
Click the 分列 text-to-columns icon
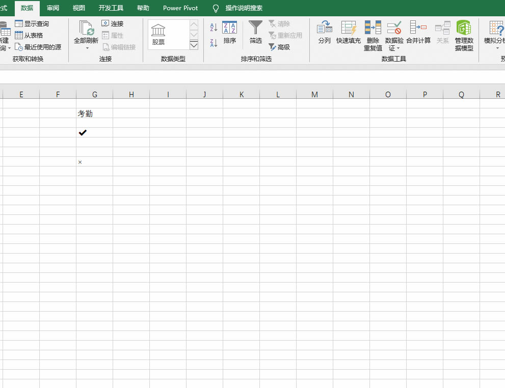coord(324,27)
